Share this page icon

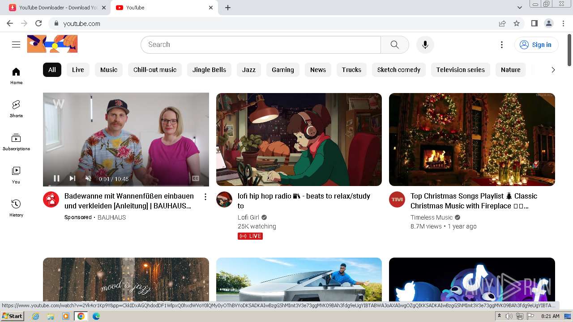tap(502, 23)
